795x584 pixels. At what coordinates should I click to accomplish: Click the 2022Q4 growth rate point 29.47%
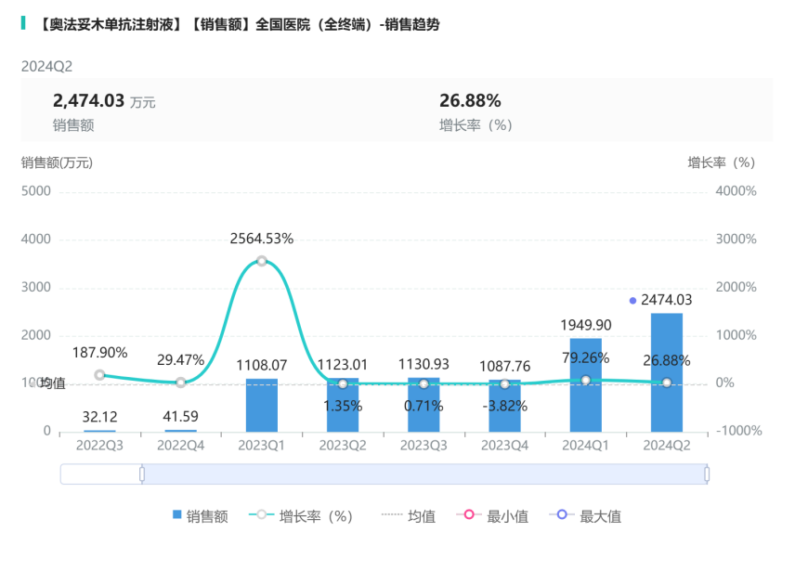[180, 383]
